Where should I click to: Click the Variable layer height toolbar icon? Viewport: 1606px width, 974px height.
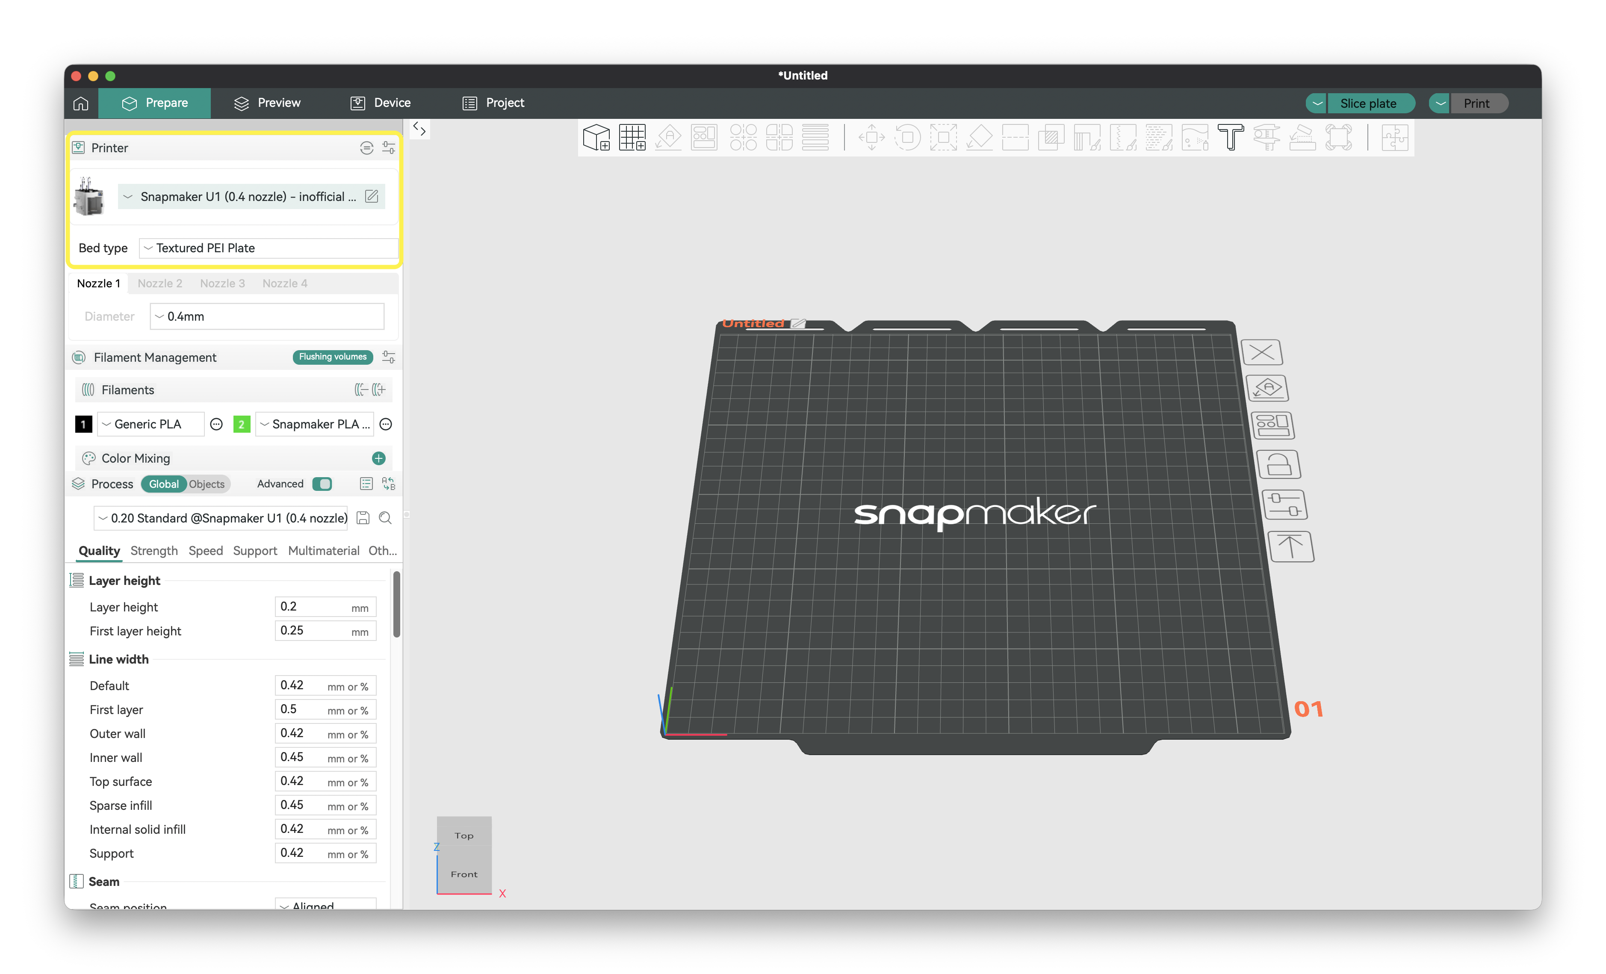click(x=815, y=138)
